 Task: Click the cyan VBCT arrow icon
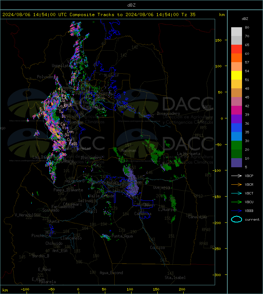coord(236,193)
